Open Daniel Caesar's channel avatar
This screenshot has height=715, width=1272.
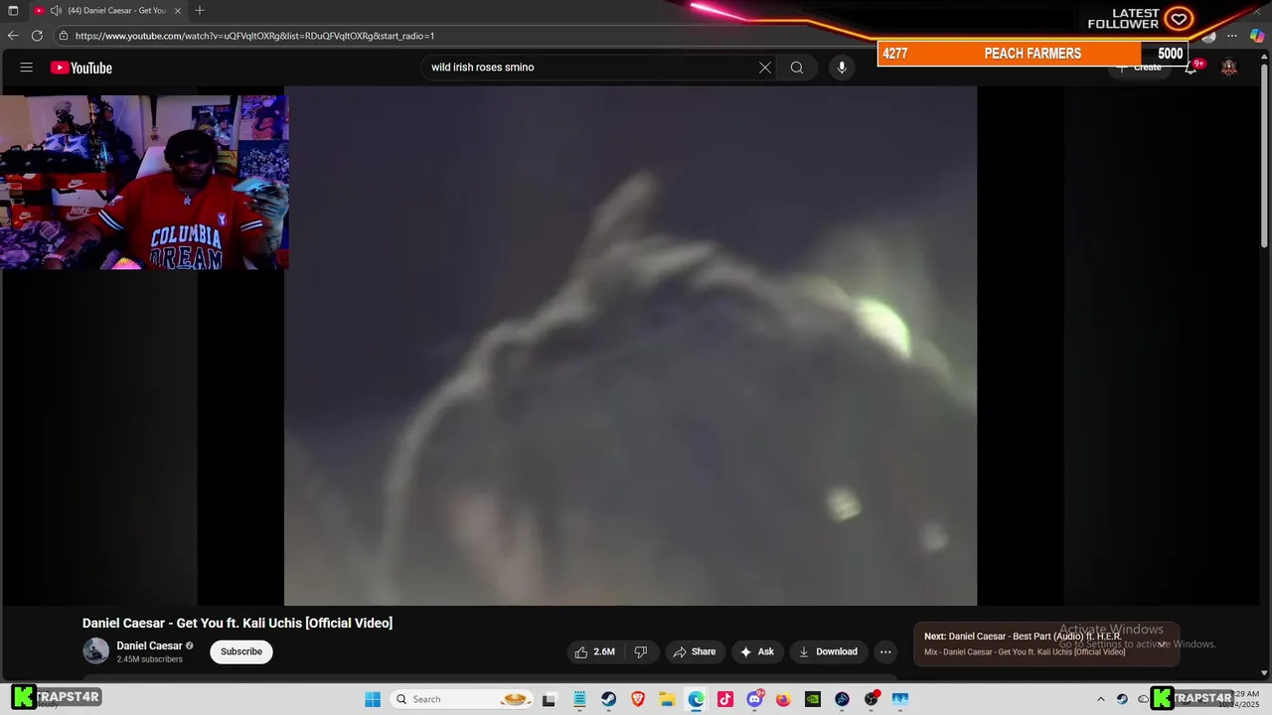pyautogui.click(x=95, y=651)
